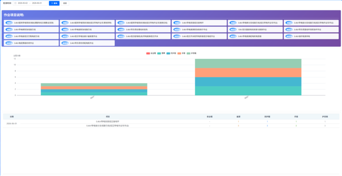Screen dimensions: 342x176
Task: Toggle the teal 面罩 legend item
Action: [x=161, y=53]
